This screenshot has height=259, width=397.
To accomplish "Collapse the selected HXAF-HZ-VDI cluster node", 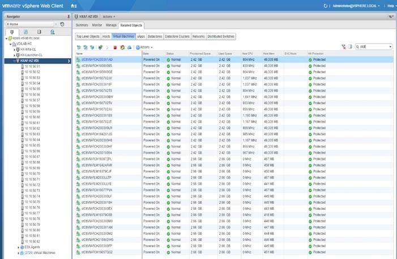I will [x=14, y=61].
